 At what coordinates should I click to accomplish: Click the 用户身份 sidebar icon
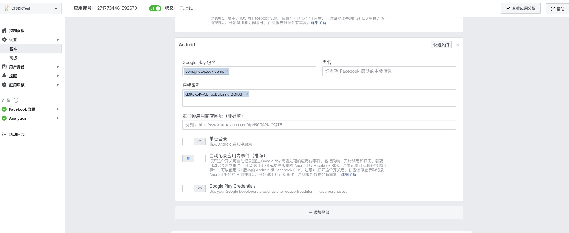point(4,67)
